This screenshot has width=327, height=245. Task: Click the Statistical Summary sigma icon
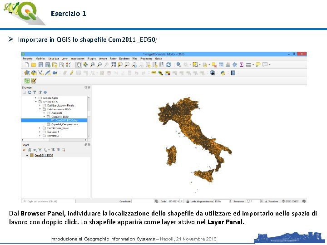(x=242, y=65)
